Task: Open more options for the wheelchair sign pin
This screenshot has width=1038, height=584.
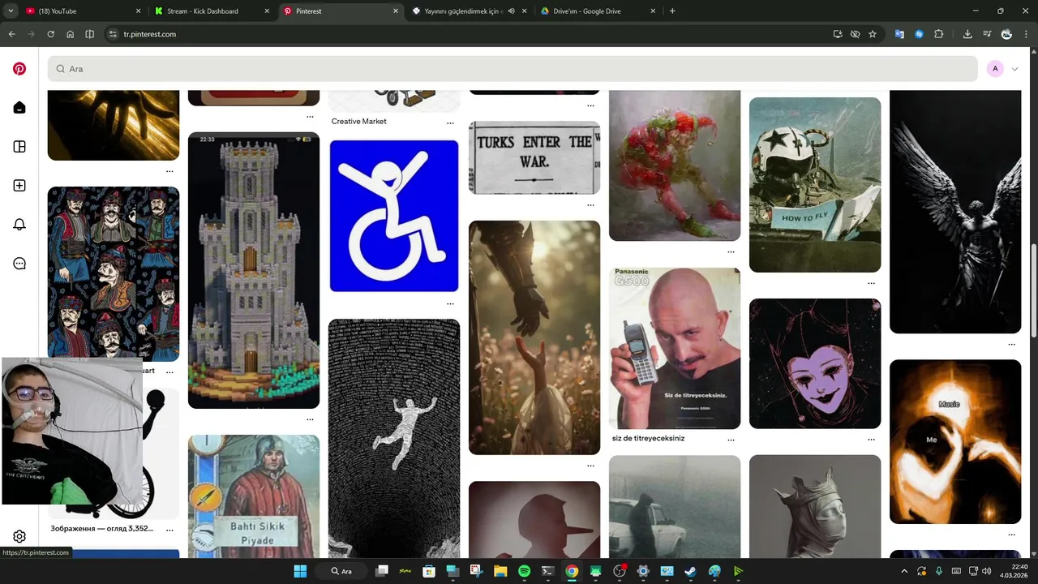Action: (450, 303)
